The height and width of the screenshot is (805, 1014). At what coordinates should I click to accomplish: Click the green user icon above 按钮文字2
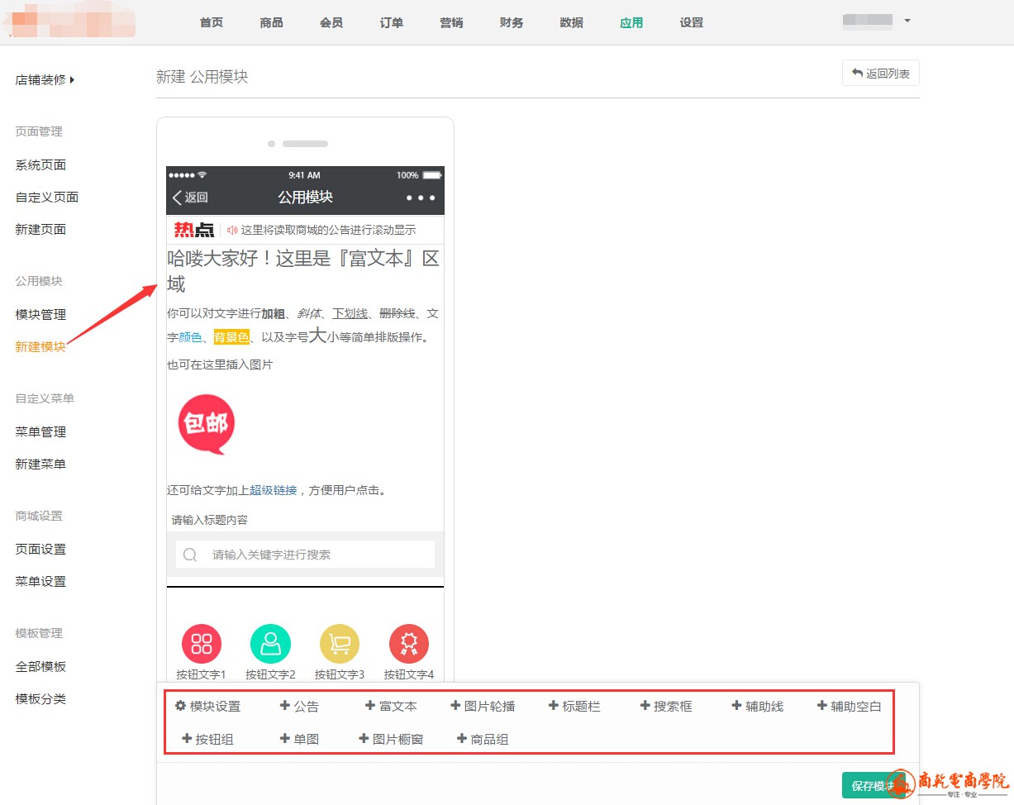270,644
